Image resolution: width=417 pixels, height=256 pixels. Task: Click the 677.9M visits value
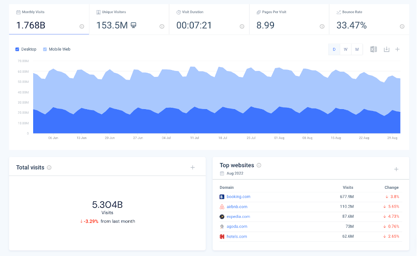(347, 197)
